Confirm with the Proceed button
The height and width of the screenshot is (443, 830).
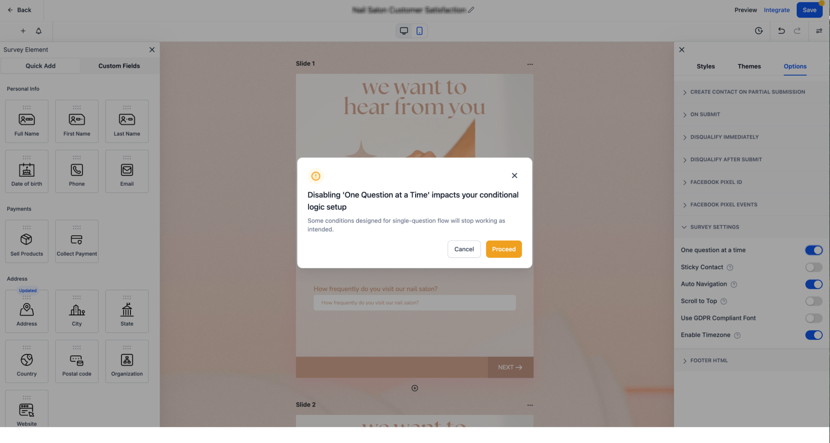click(x=503, y=249)
